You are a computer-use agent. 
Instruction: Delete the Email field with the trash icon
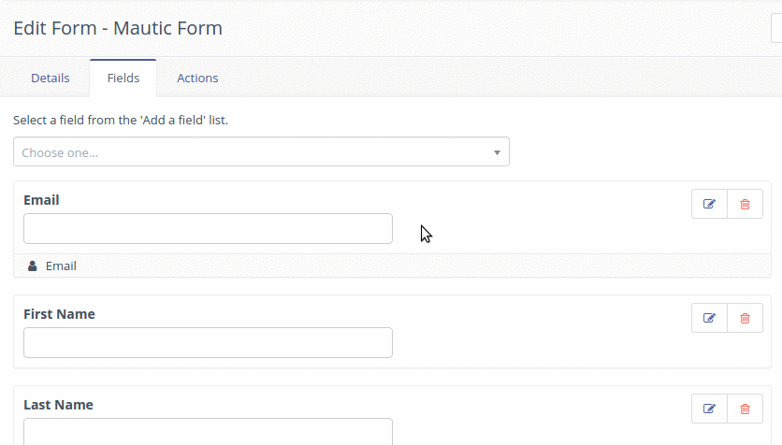pyautogui.click(x=745, y=204)
